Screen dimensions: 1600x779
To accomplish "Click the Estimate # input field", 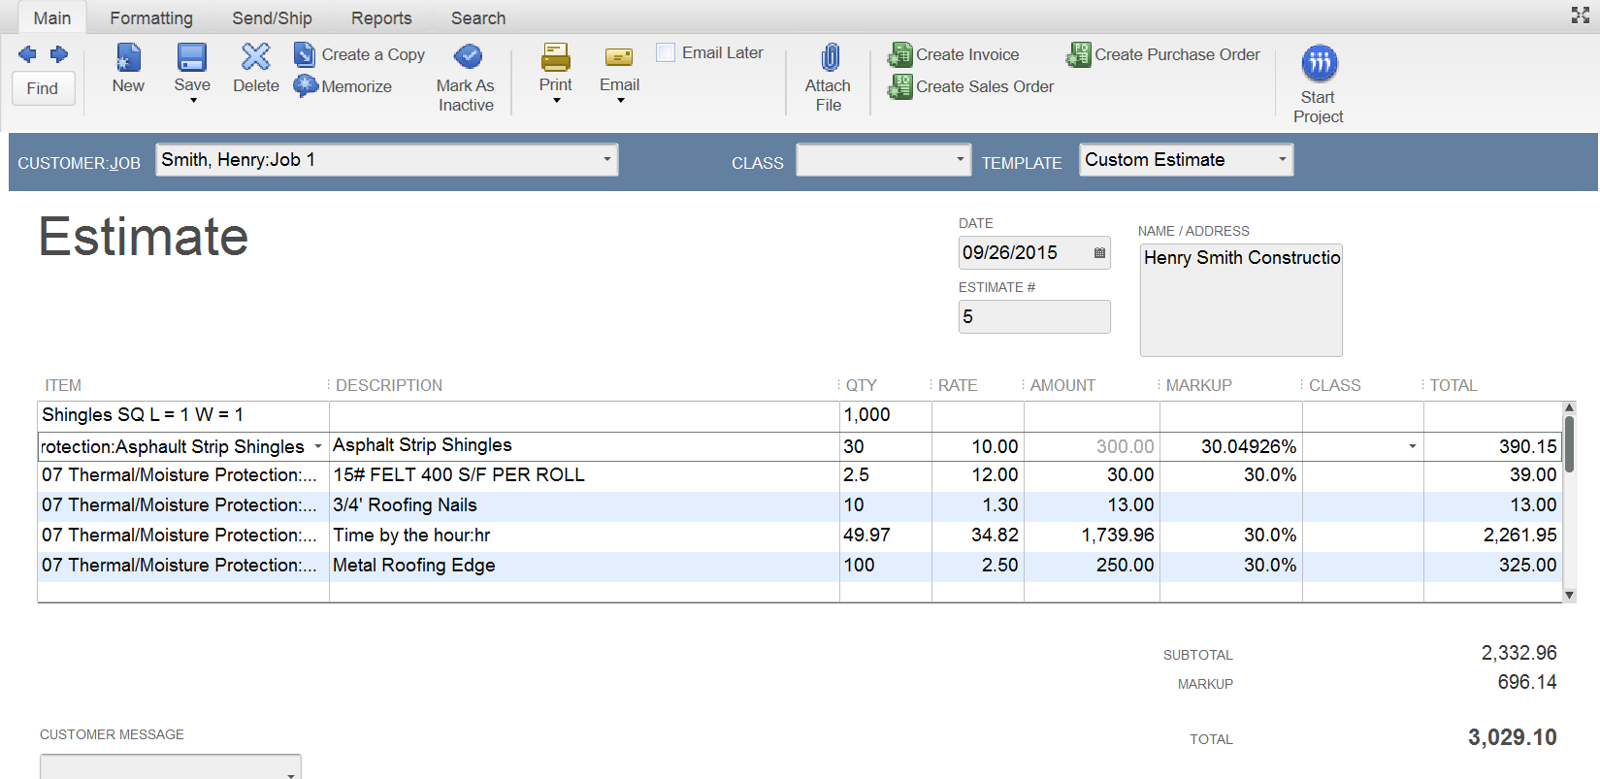I will pyautogui.click(x=1033, y=317).
